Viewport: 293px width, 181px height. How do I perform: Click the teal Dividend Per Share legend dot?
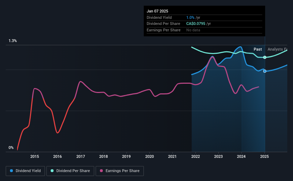[x=52, y=171]
